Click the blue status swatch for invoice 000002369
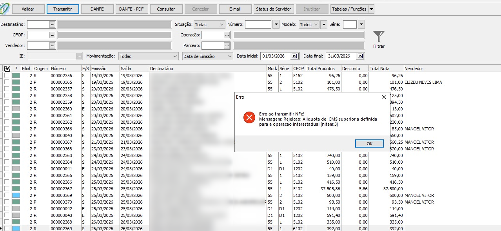This screenshot has height=231, width=501. [16, 228]
